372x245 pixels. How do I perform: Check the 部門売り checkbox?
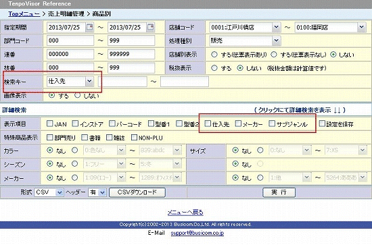pos(49,137)
